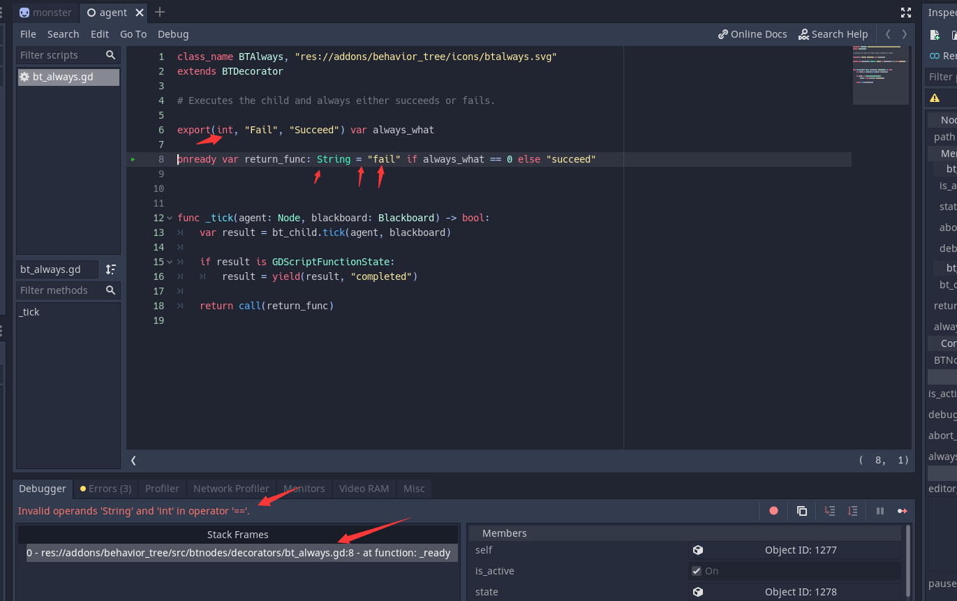The height and width of the screenshot is (601, 957).
Task: Click the Inspector warning triangle icon
Action: click(935, 98)
